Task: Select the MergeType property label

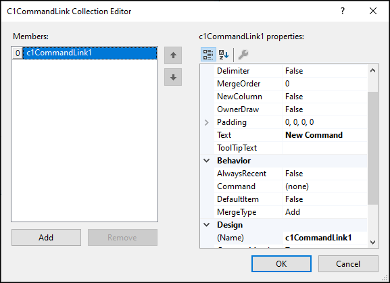Action: (237, 212)
